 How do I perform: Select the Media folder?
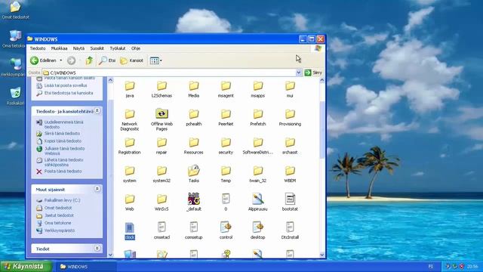[x=194, y=89]
